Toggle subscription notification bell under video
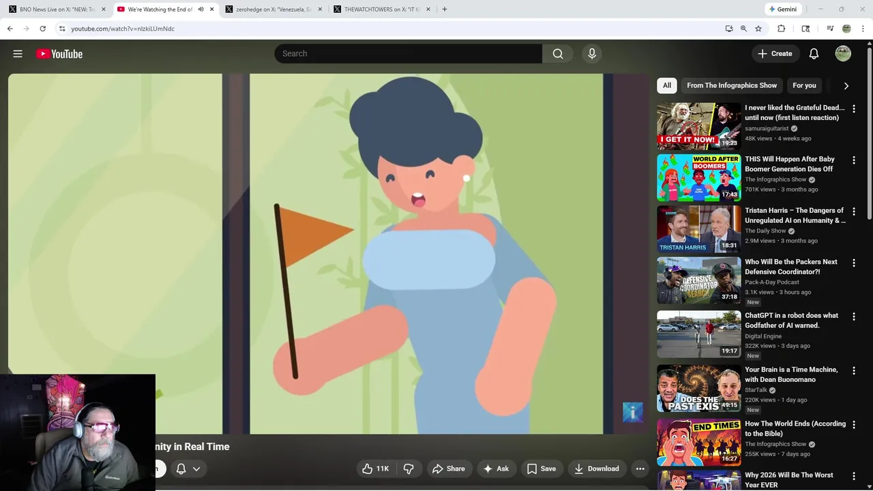 tap(188, 468)
